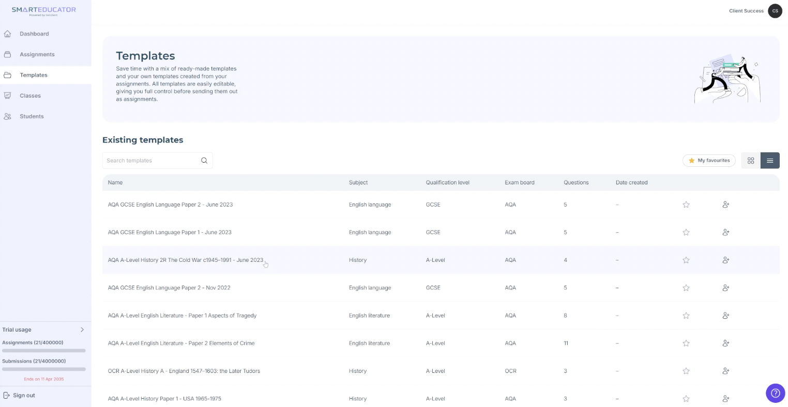The image size is (788, 407).
Task: Go to Classes in the sidebar
Action: pos(30,96)
